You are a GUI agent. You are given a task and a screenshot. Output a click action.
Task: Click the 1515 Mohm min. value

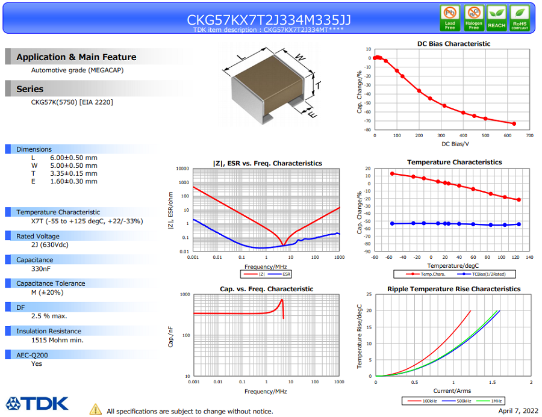click(x=57, y=340)
